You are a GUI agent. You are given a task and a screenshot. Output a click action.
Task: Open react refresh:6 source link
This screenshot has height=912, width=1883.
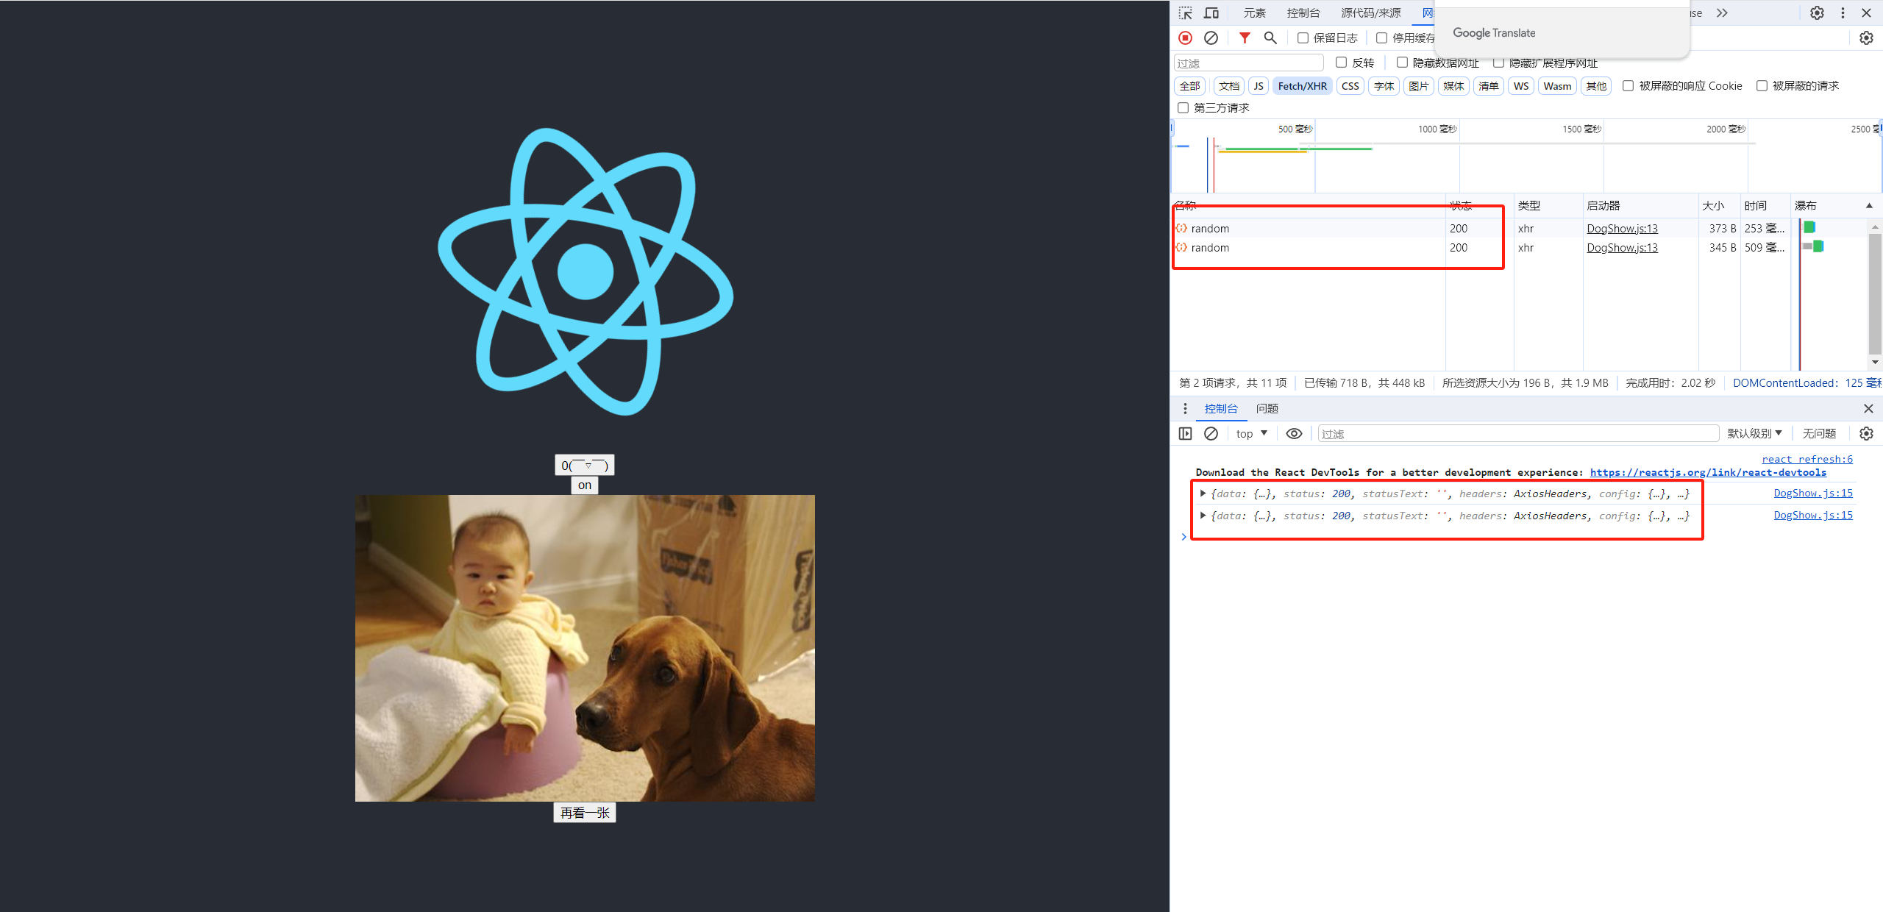click(x=1807, y=459)
